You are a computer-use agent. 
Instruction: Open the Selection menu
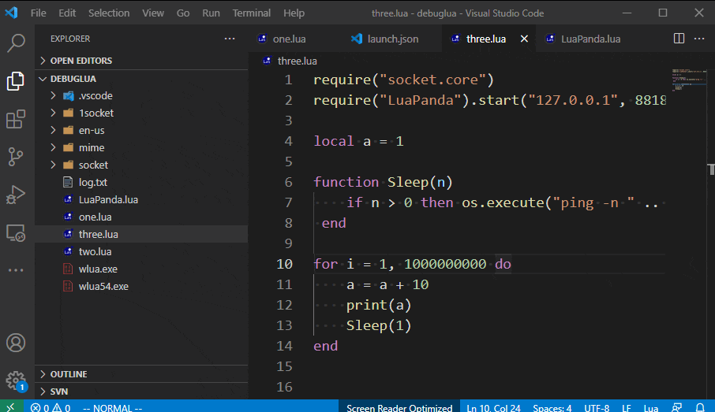click(109, 13)
